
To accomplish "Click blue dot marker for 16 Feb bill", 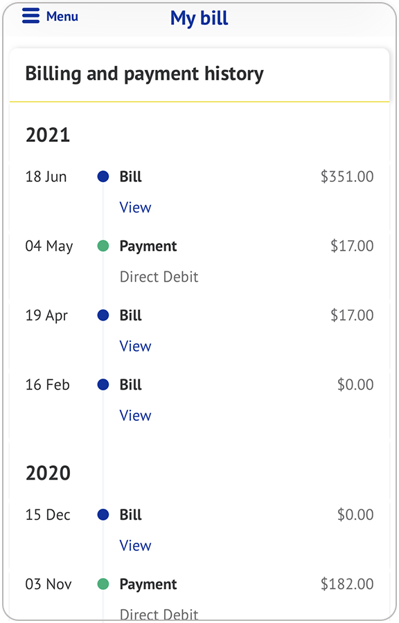I will point(103,385).
